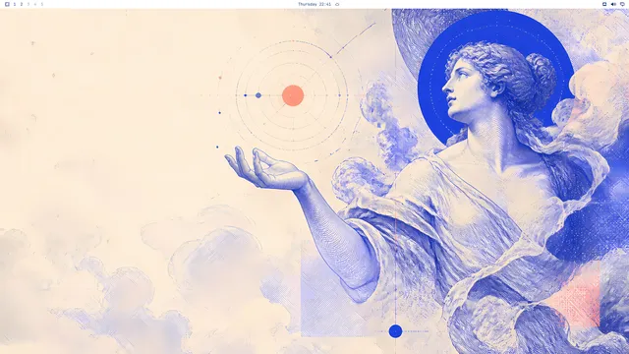This screenshot has width=629, height=354.
Task: Click the small icon right of the clock
Action: point(337,4)
